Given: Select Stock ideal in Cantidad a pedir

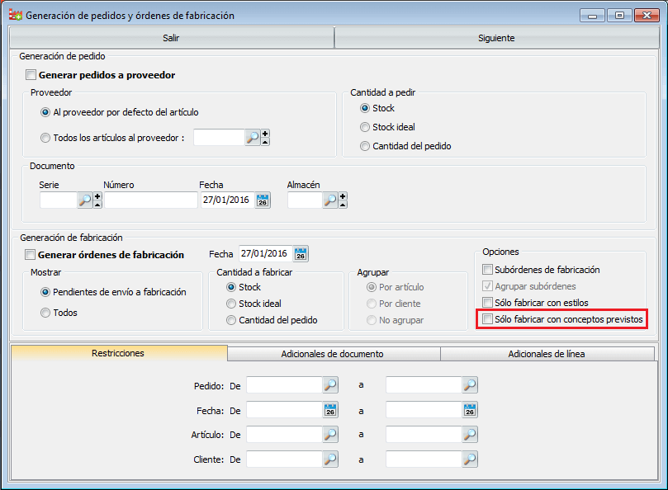Looking at the screenshot, I should 365,127.
